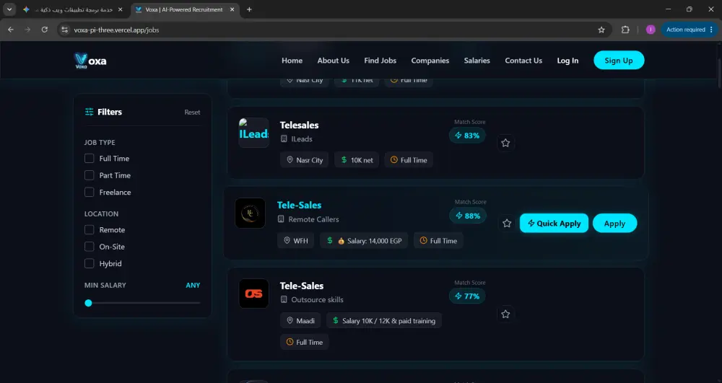Viewport: 722px width, 383px height.
Task: Quick Apply to Remote Callers Tele-Sales
Action: click(x=554, y=223)
